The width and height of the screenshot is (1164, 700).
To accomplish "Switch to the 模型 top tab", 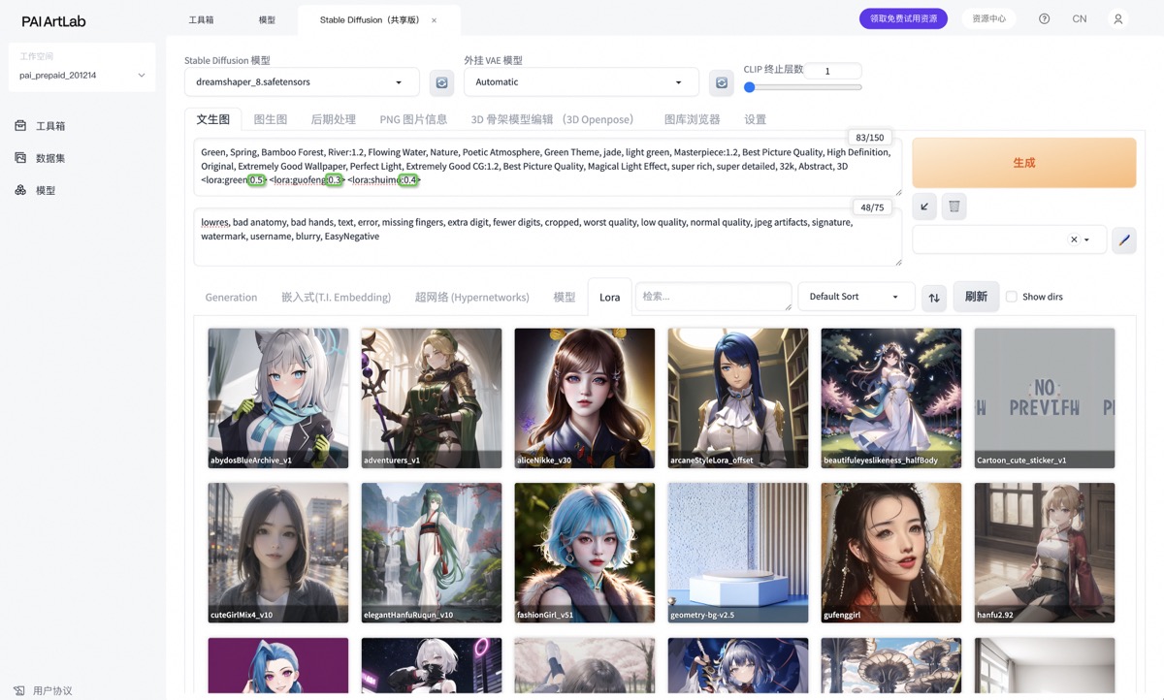I will (x=267, y=19).
